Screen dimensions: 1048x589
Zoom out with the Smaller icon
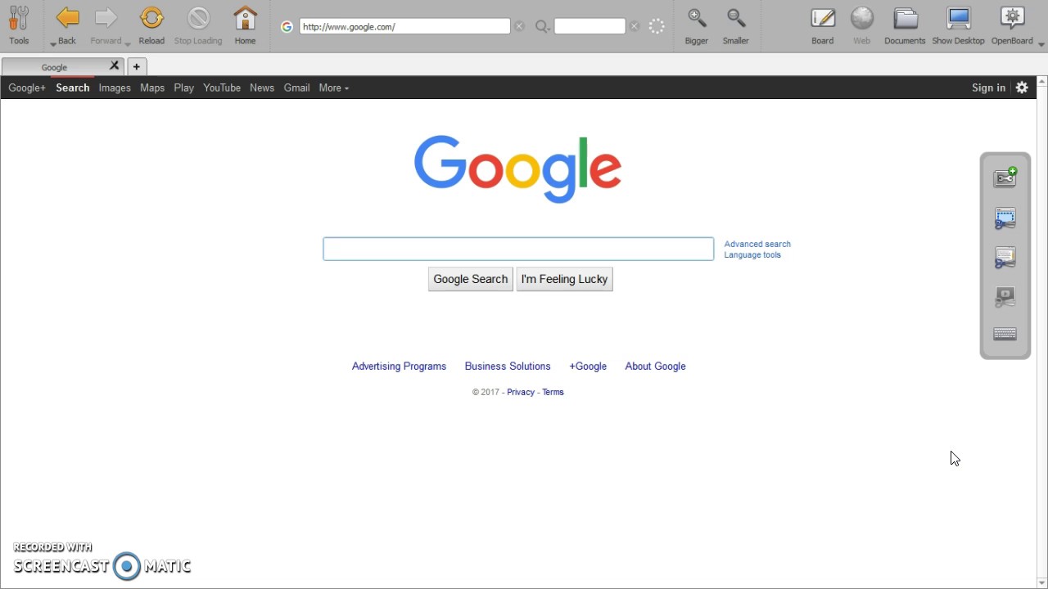pos(736,18)
